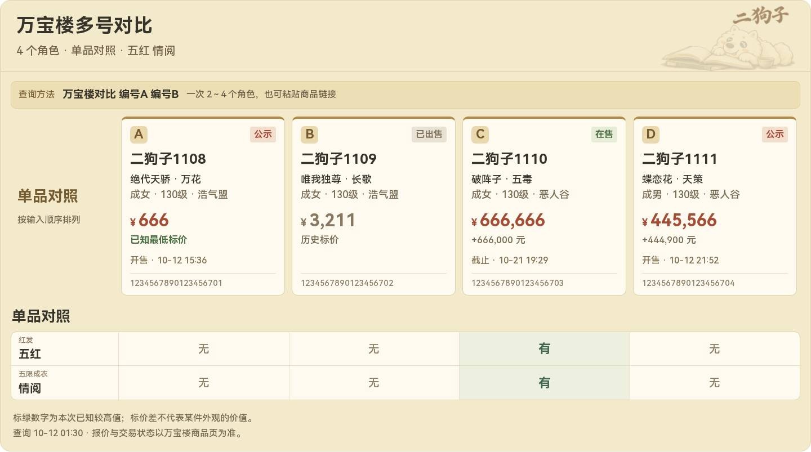Click the command text 万宝楼对比 编号A 编号B
The height and width of the screenshot is (452, 811).
tap(121, 94)
